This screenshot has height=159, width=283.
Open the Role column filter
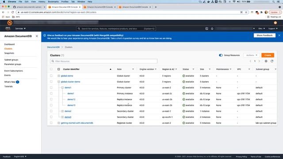pos(133,69)
